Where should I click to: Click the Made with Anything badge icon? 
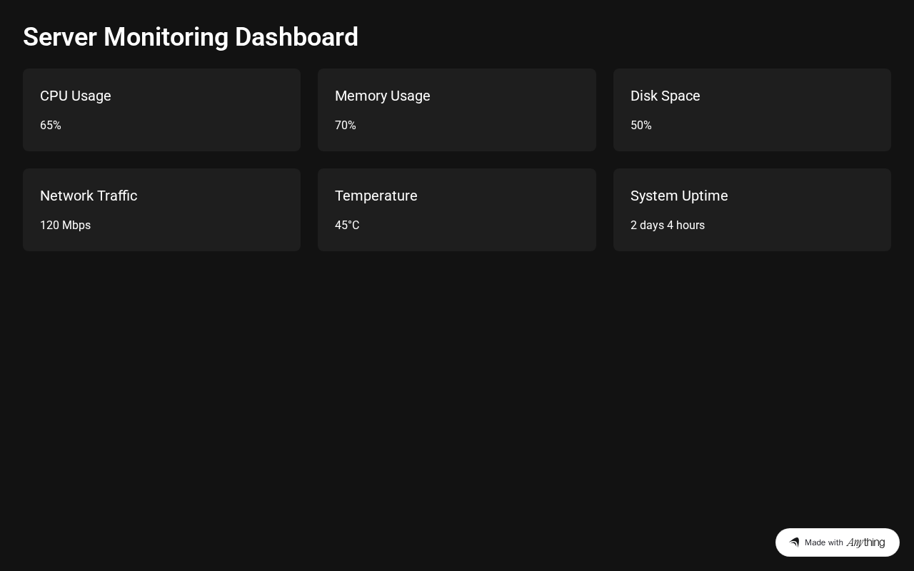tap(794, 542)
